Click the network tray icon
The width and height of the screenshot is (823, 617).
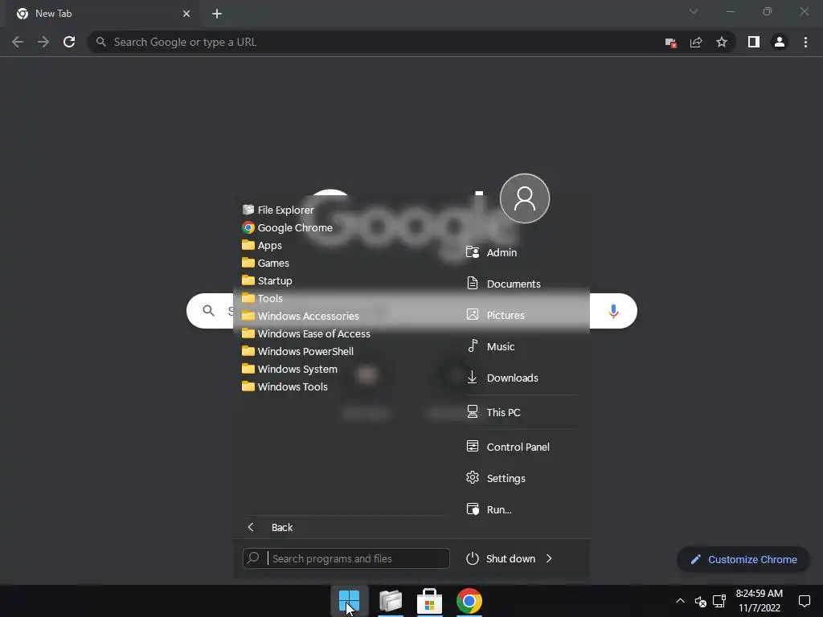(x=719, y=601)
